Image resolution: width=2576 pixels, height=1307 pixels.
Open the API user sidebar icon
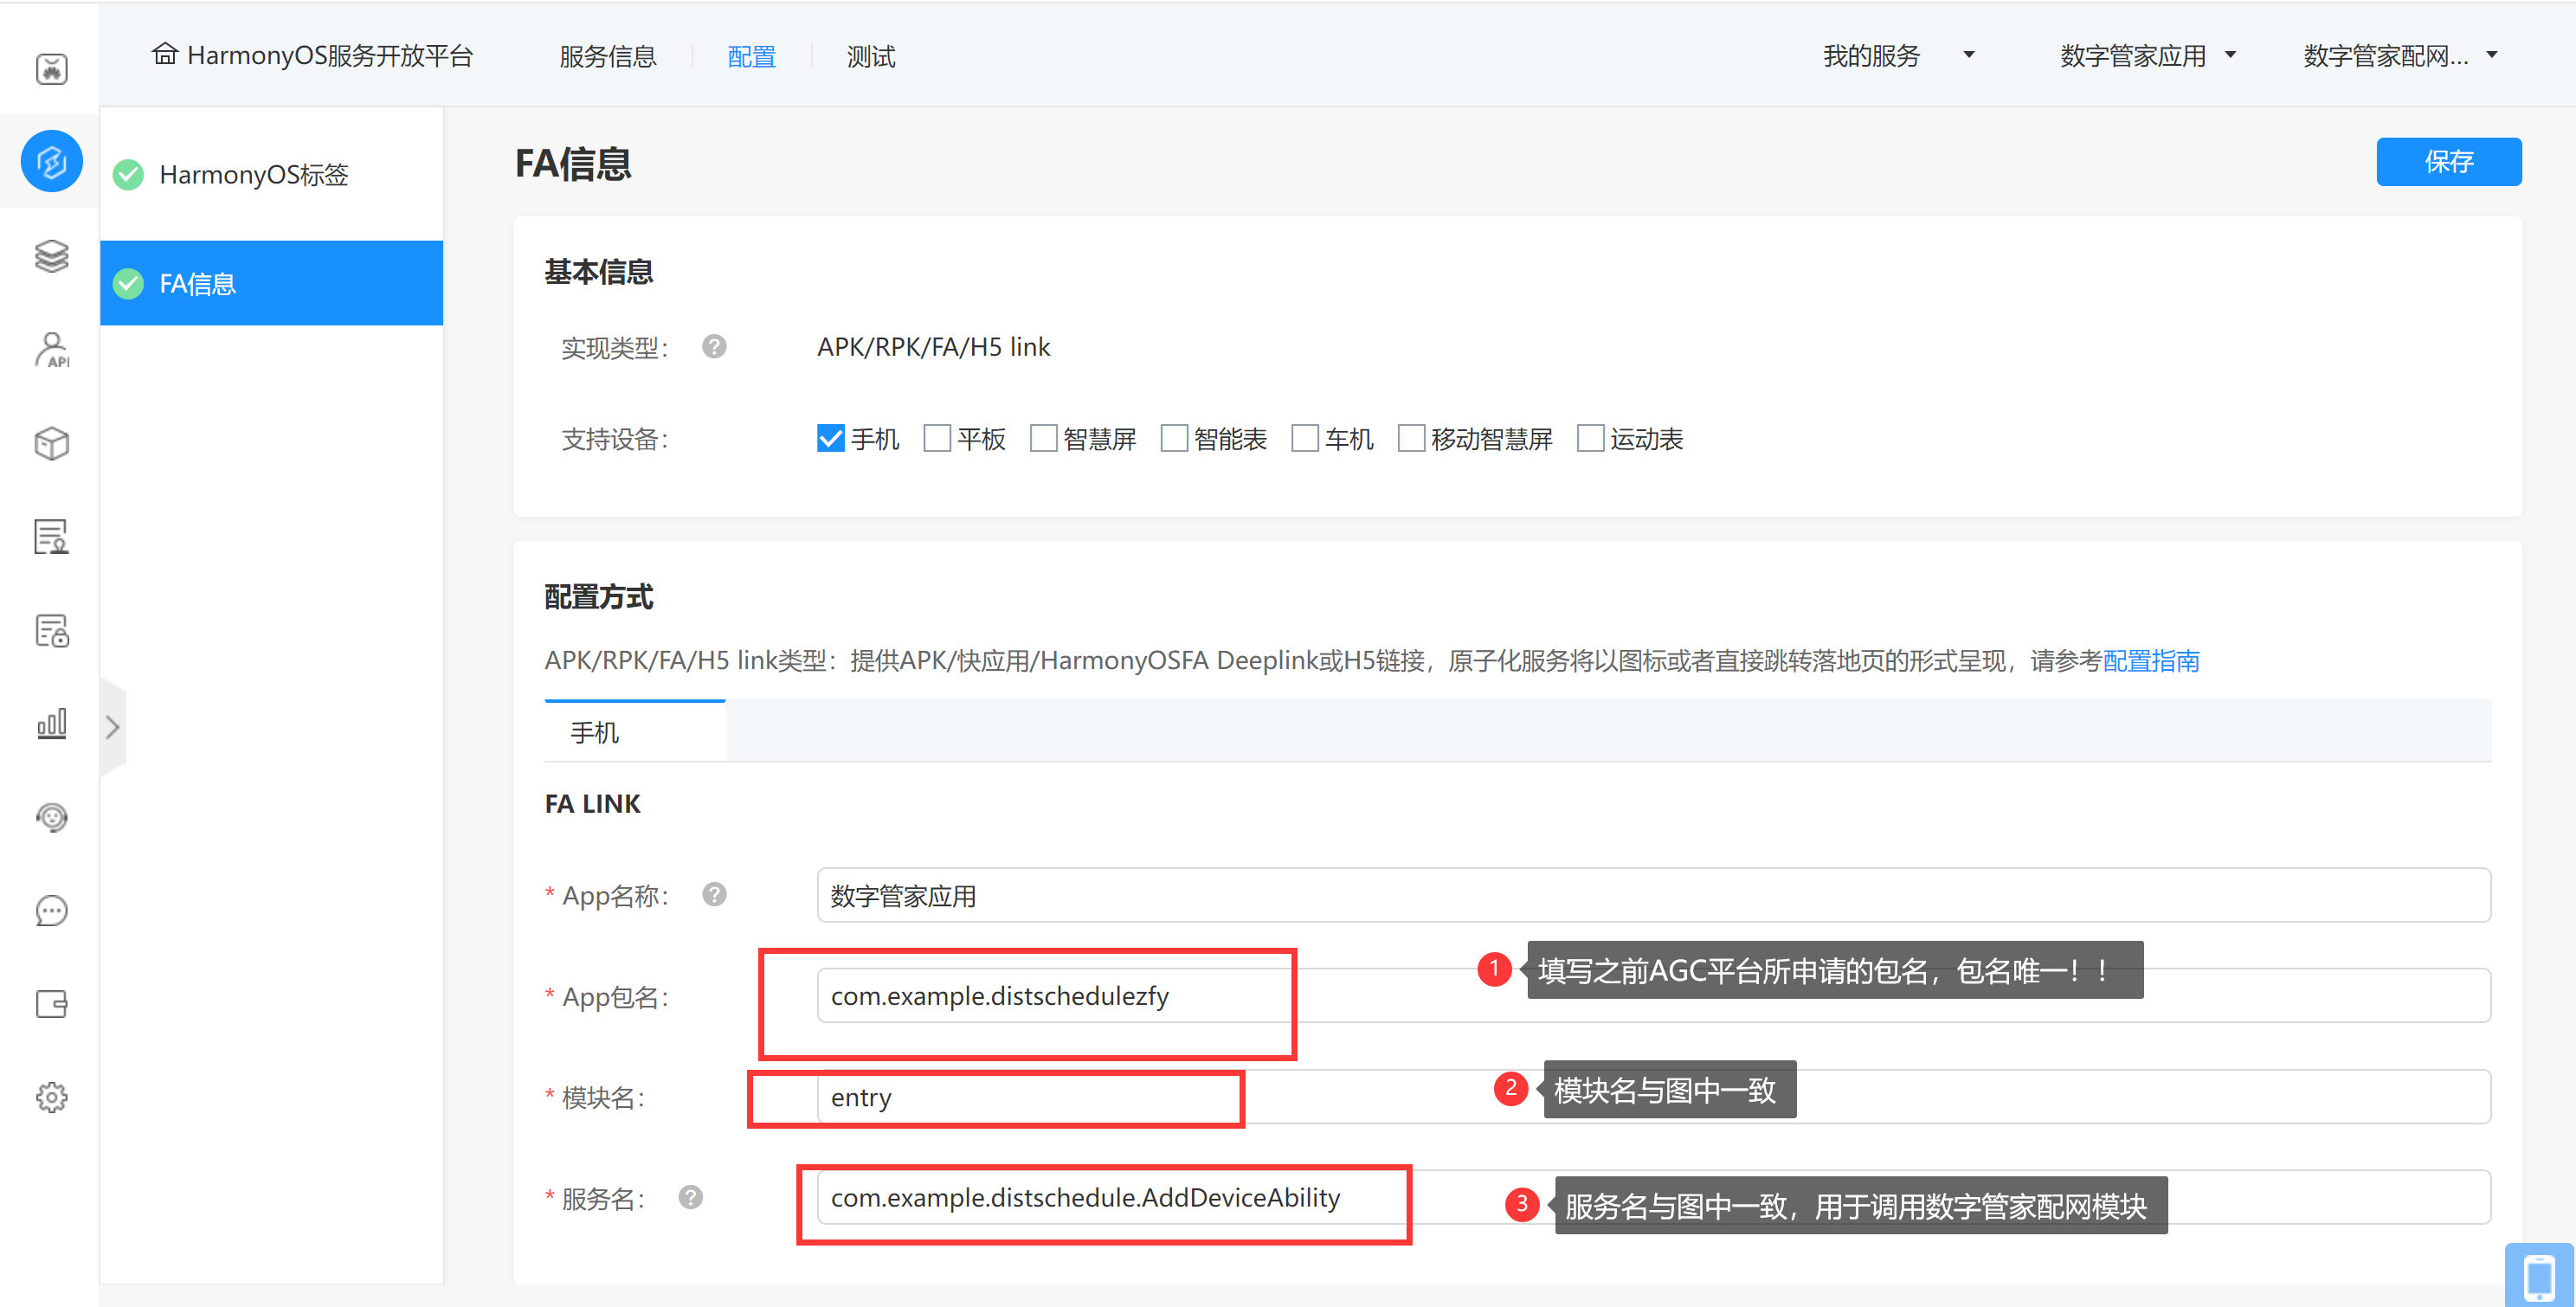click(51, 350)
